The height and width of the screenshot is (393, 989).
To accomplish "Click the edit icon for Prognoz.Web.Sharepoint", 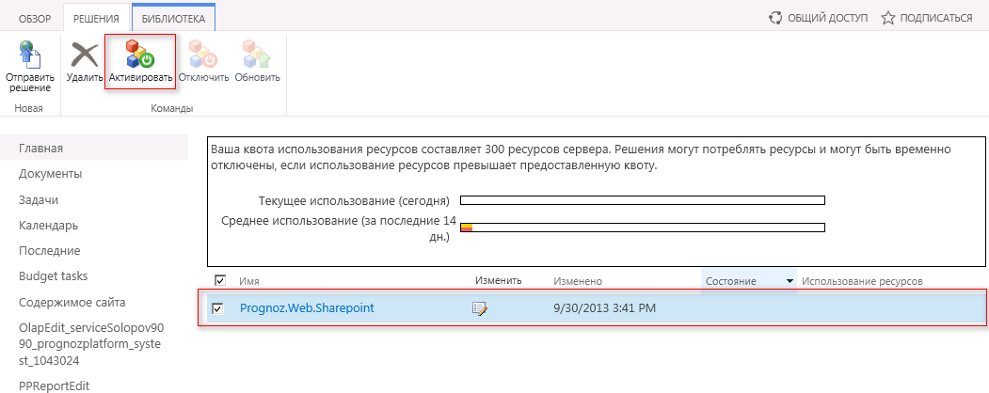I will click(x=480, y=308).
